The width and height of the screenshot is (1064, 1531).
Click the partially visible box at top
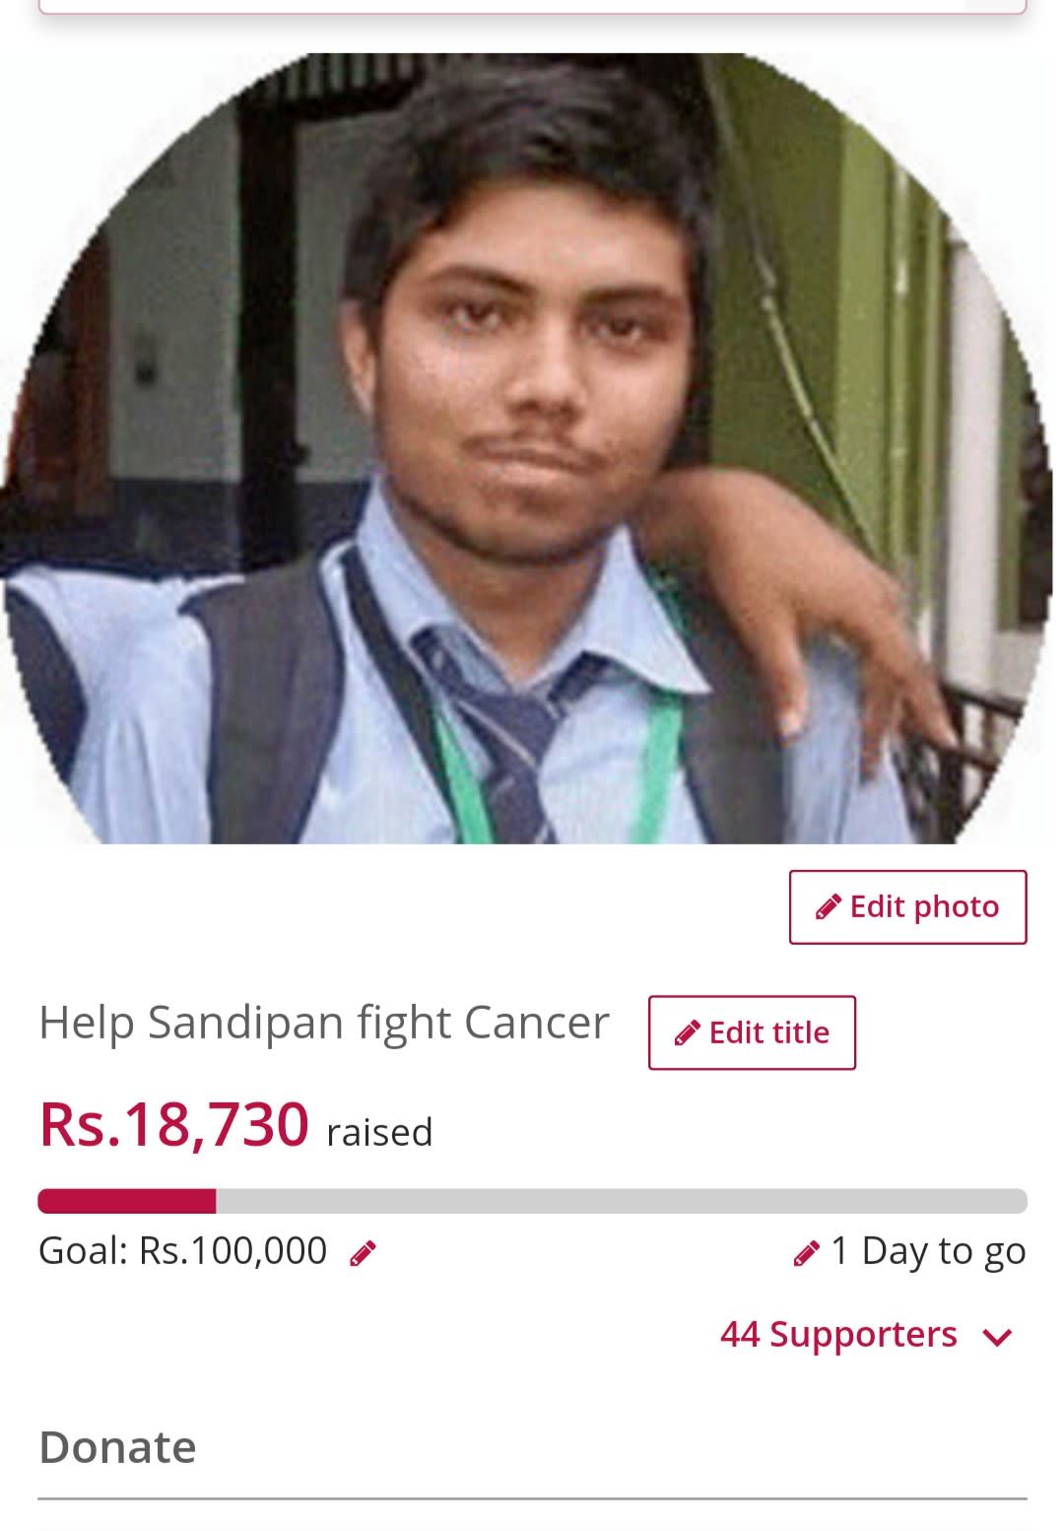pos(532,6)
